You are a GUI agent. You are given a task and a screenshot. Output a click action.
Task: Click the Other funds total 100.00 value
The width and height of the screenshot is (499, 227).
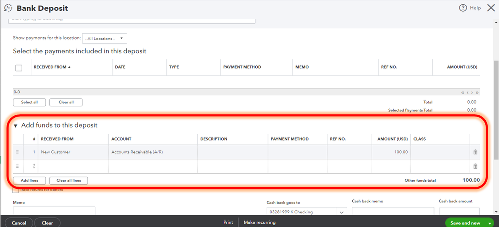(471, 180)
